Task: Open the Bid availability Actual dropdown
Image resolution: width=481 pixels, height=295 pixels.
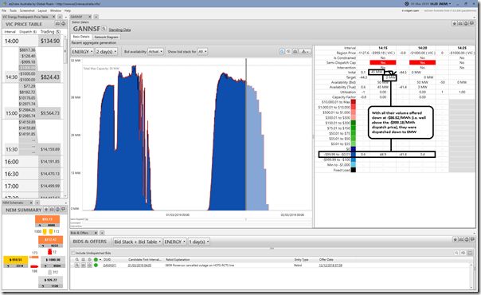Action: pos(155,52)
